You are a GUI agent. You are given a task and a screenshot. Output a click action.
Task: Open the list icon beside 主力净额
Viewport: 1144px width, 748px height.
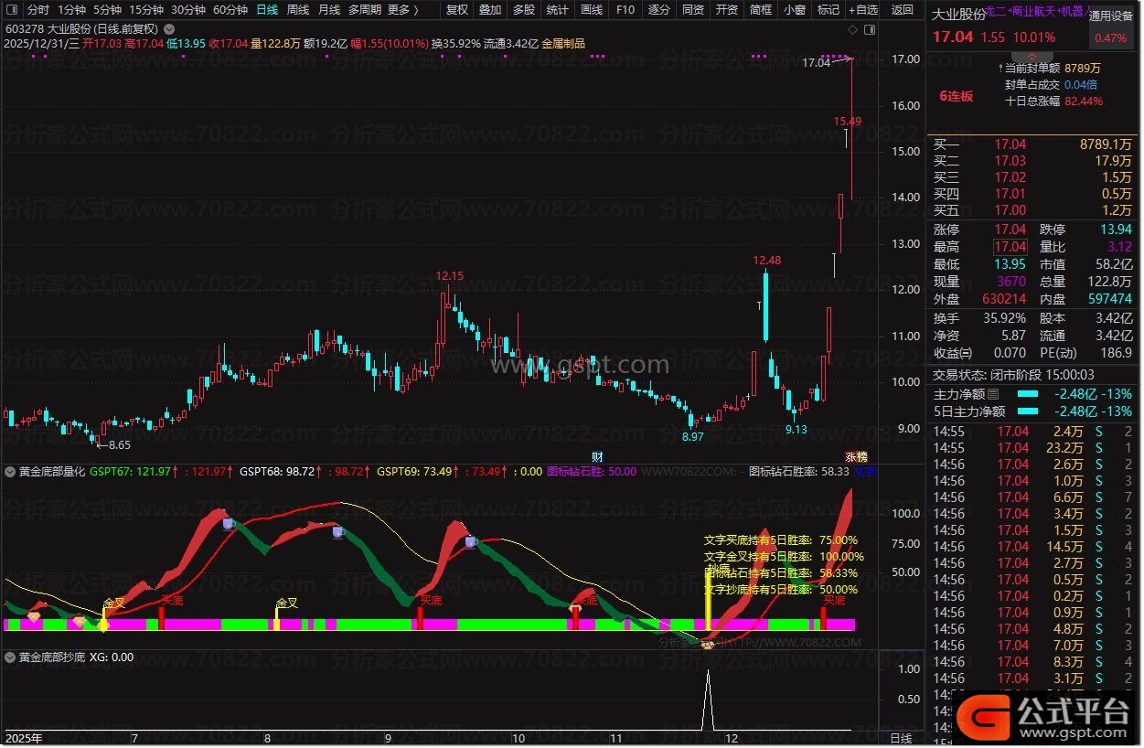tap(994, 394)
